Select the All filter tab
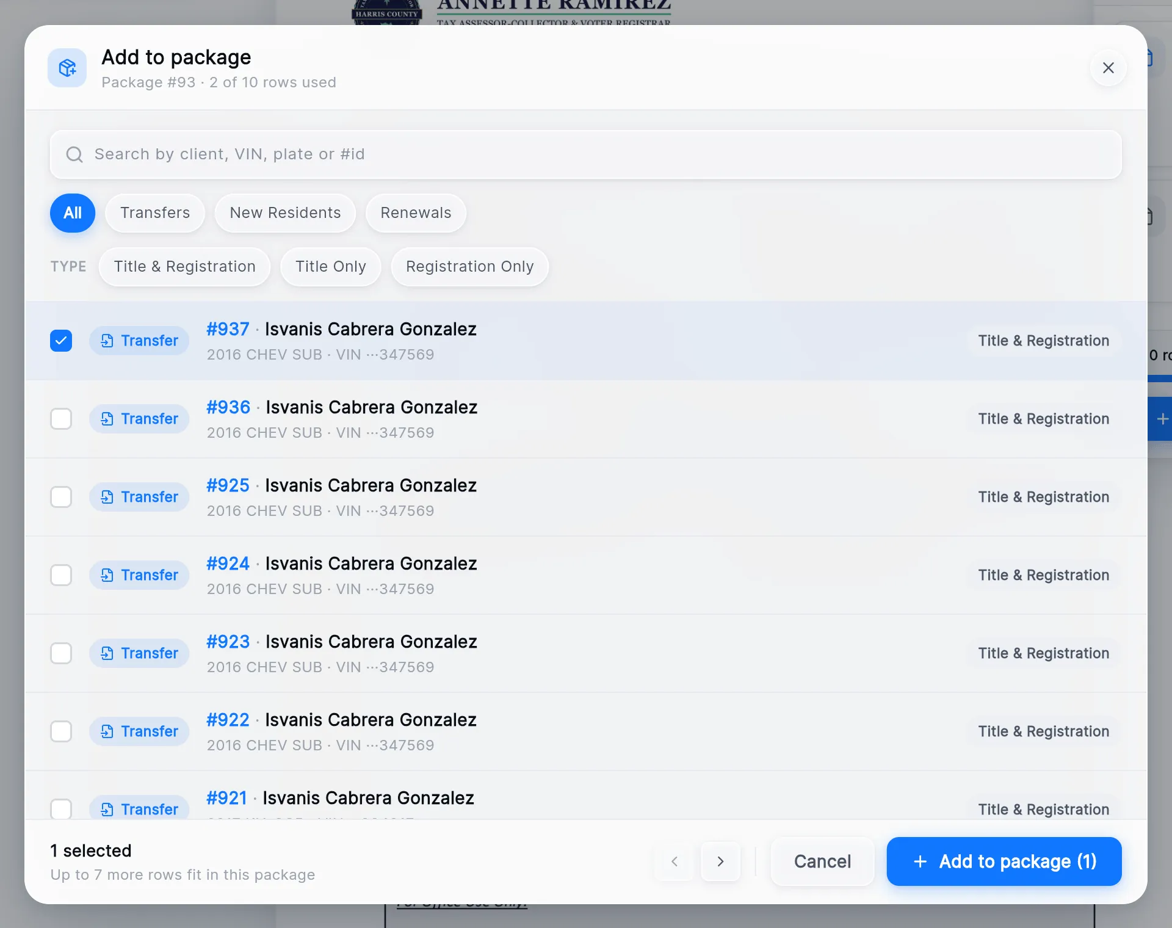The height and width of the screenshot is (928, 1172). click(73, 213)
